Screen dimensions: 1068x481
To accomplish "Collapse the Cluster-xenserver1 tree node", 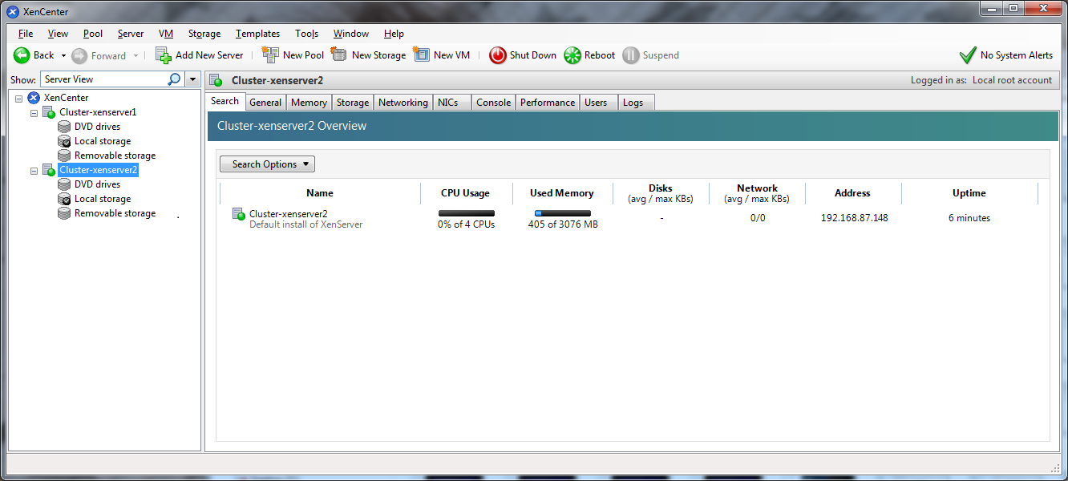I will (x=34, y=112).
